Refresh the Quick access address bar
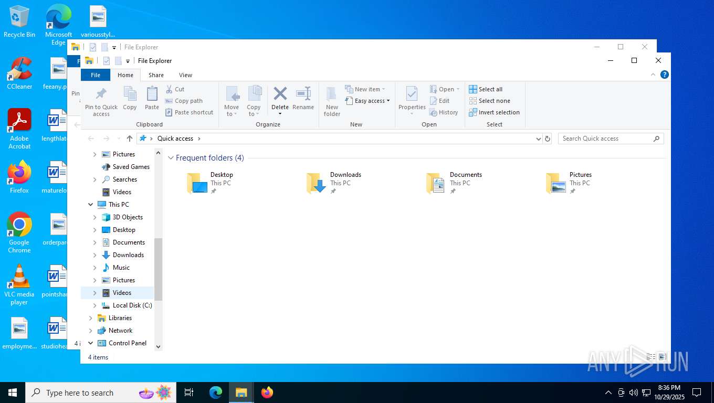 548,139
